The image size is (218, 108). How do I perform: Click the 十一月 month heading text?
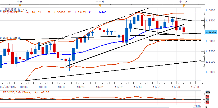click(100, 2)
